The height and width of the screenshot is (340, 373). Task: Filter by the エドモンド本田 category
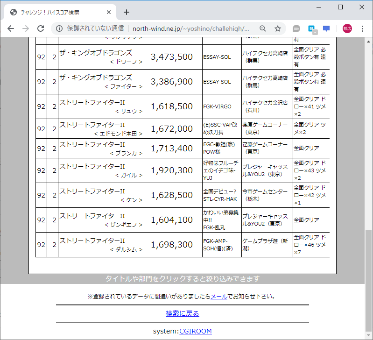coord(118,134)
